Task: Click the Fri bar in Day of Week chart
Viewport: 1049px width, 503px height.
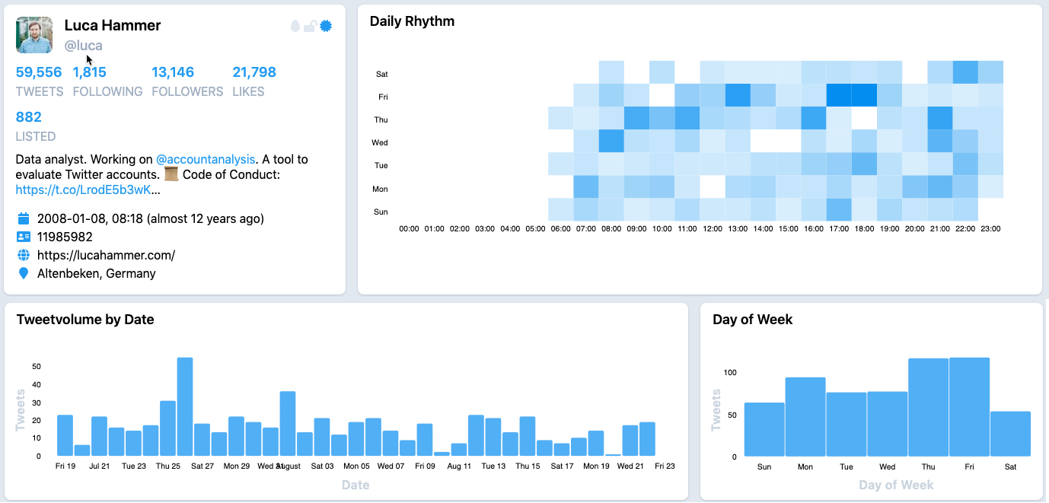Action: [970, 407]
